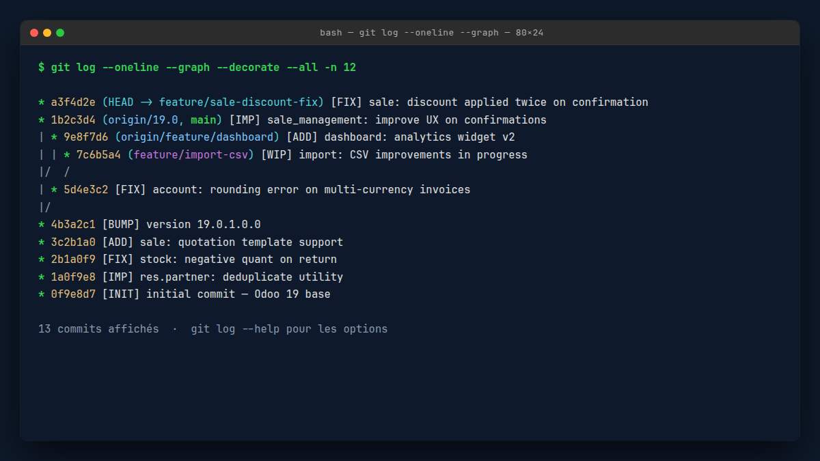Click the [BUMP] tag
The height and width of the screenshot is (461, 820).
click(121, 225)
